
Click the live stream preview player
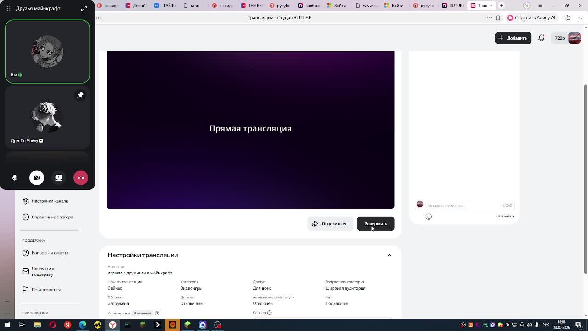pos(250,130)
